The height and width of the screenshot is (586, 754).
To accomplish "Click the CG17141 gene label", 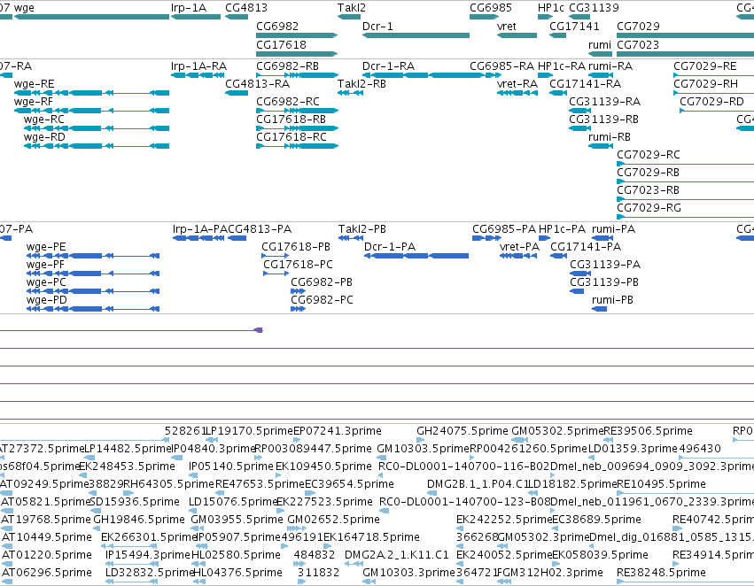I will click(574, 26).
